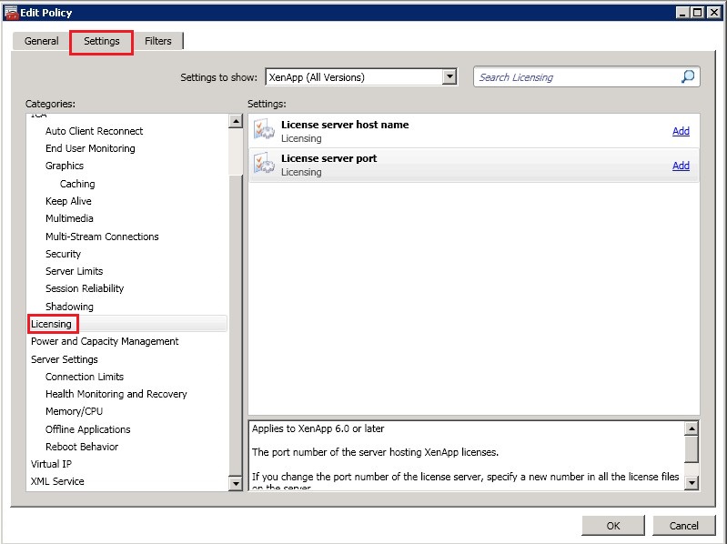
Task: Click the OK button
Action: click(x=613, y=526)
